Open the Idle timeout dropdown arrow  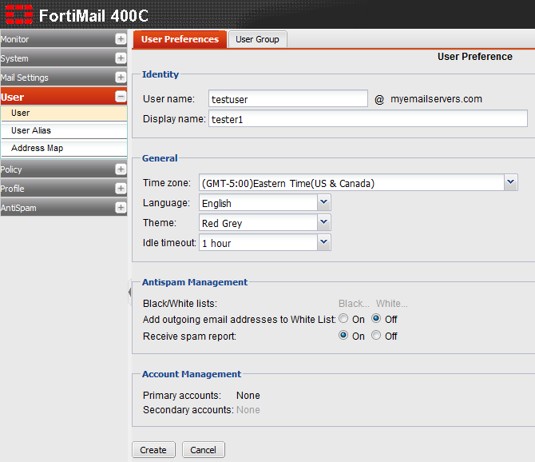point(324,242)
